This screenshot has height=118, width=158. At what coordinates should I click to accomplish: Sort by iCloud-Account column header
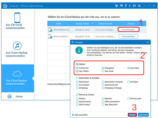pos(105,24)
